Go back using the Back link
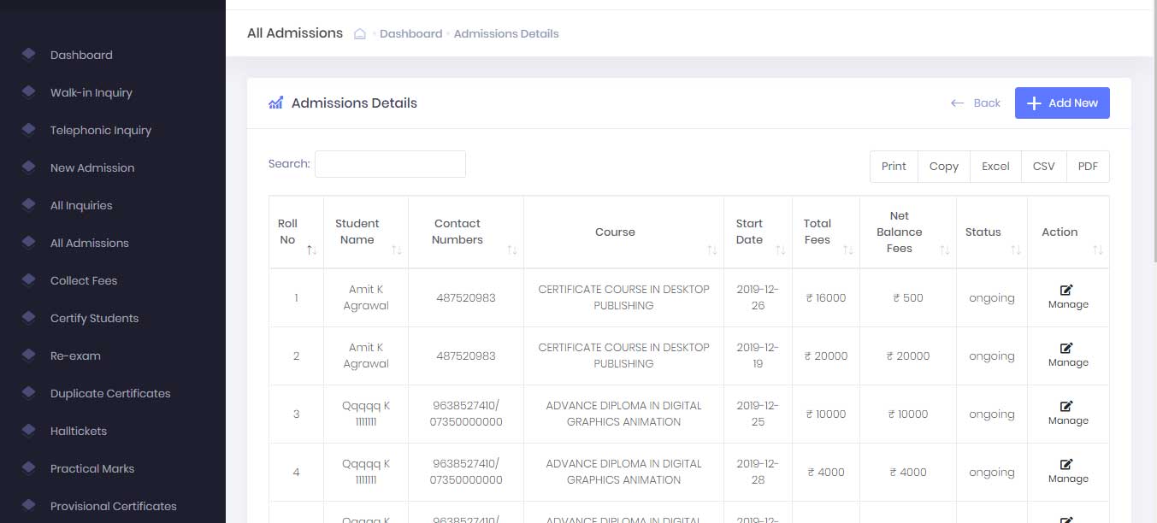 tap(976, 103)
